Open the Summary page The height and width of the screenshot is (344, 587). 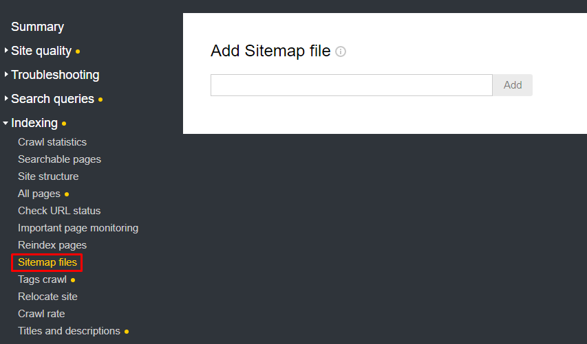click(x=37, y=27)
